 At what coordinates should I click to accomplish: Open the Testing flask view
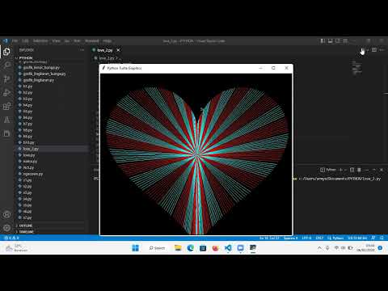pos(6,120)
